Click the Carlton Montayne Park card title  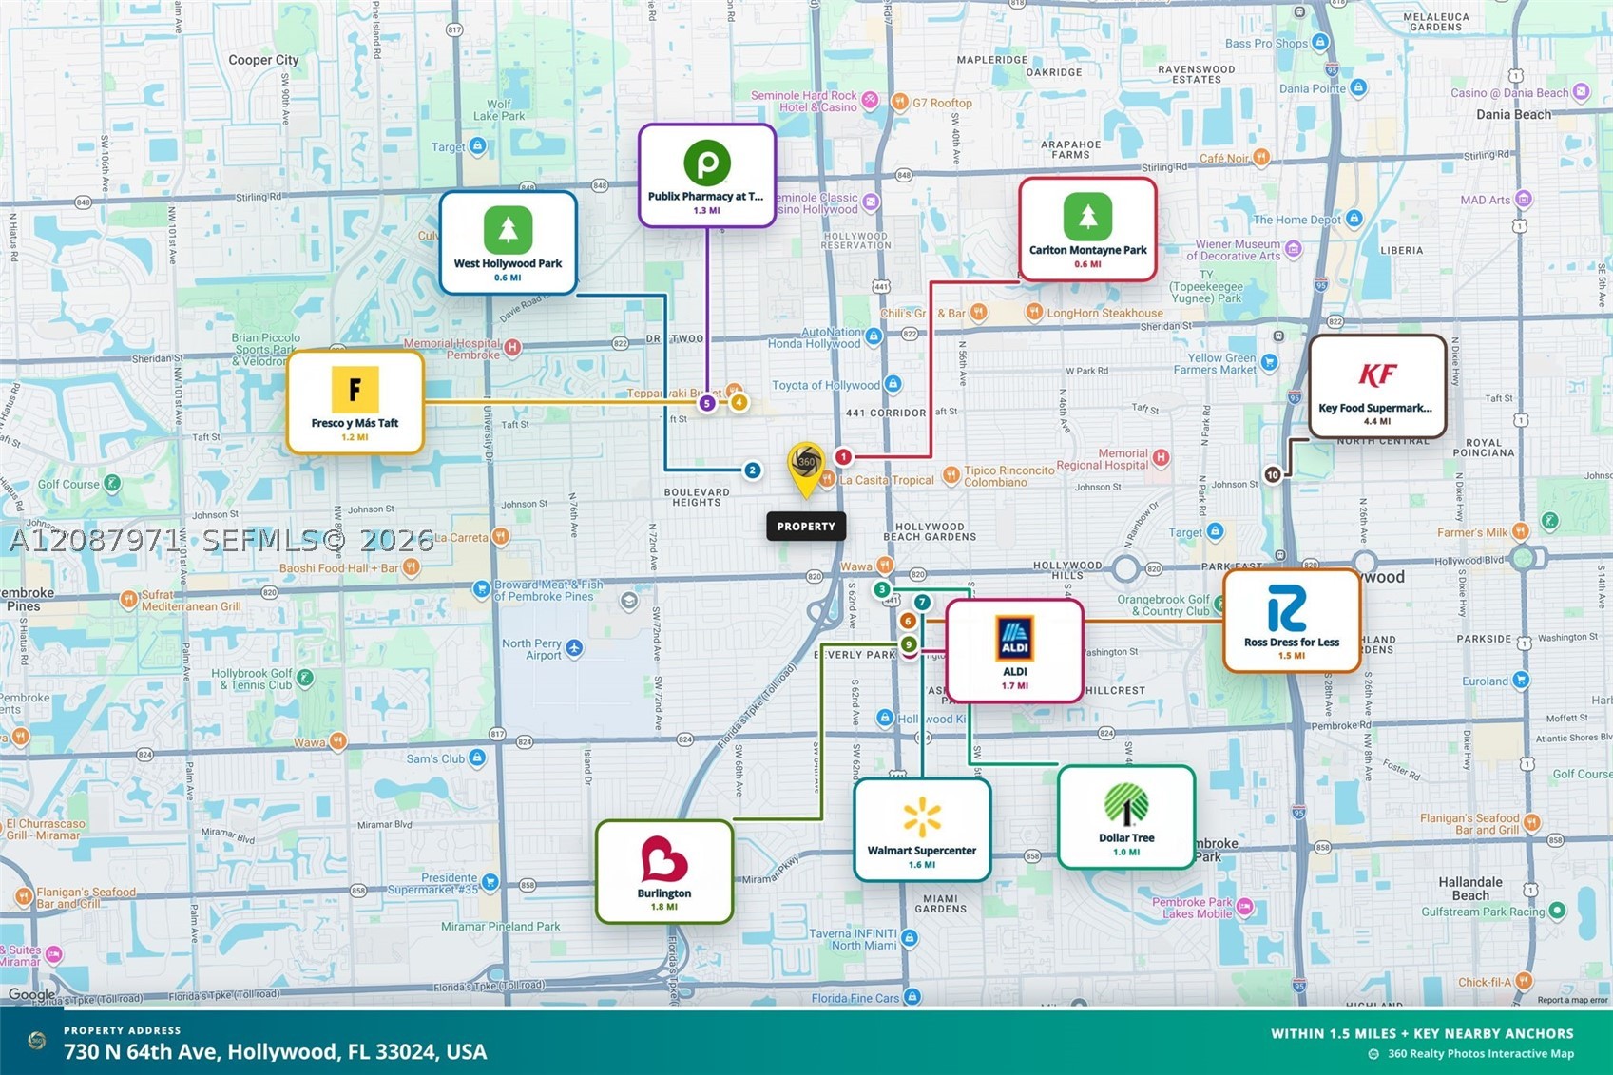click(1087, 251)
